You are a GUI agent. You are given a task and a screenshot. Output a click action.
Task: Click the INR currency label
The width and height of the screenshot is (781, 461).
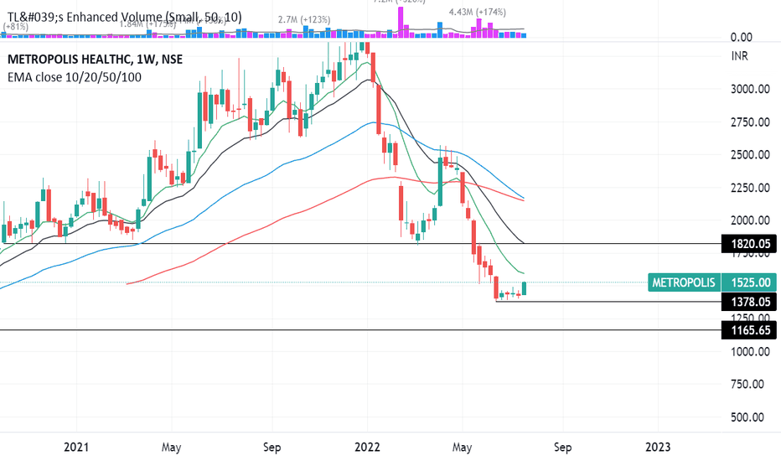click(739, 56)
